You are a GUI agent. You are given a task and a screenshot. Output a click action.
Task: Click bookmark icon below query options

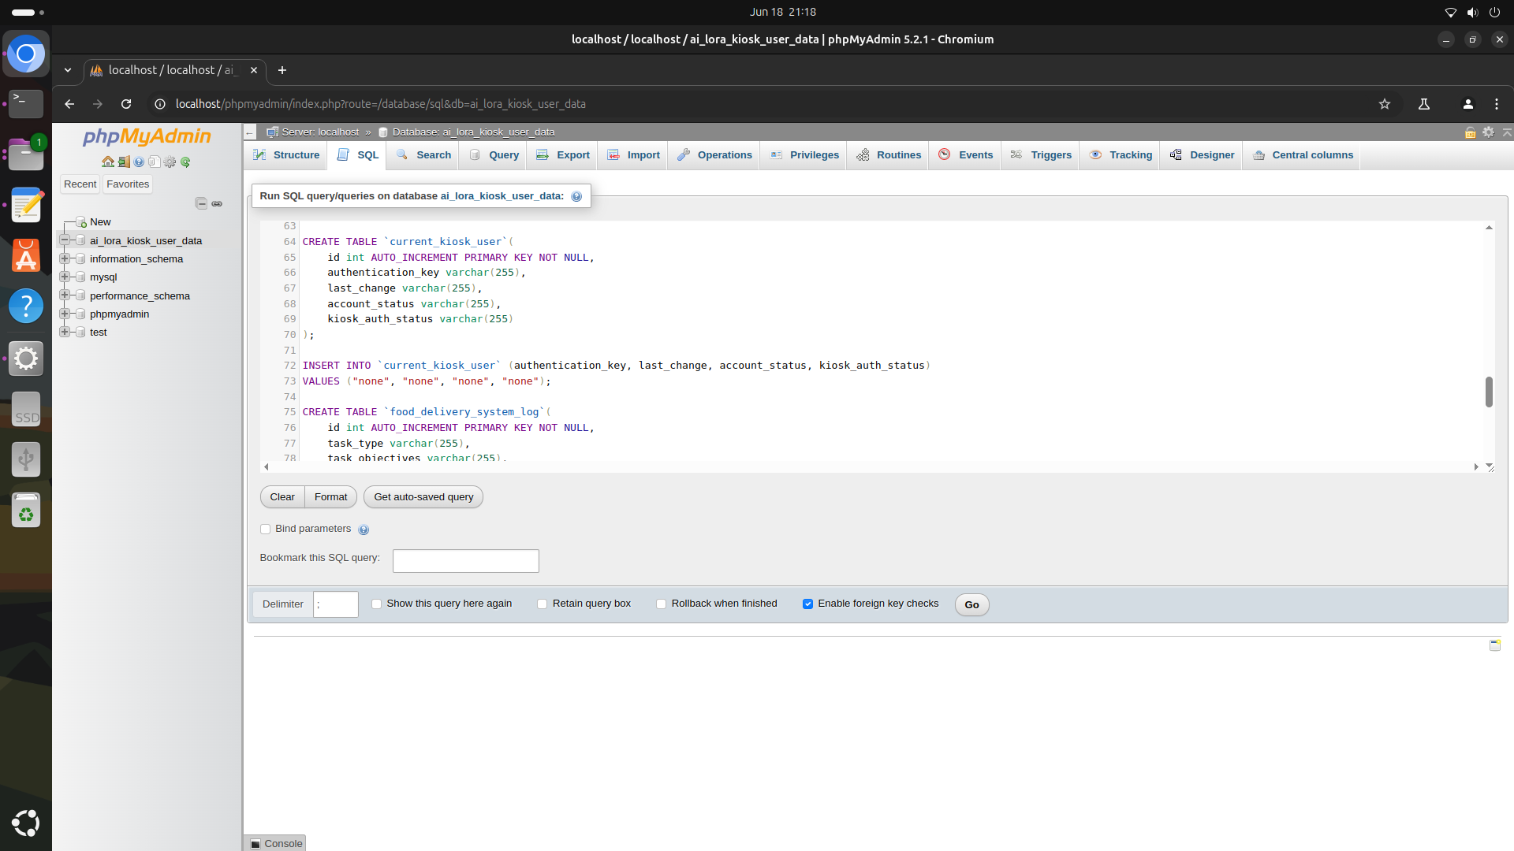[x=1494, y=645]
